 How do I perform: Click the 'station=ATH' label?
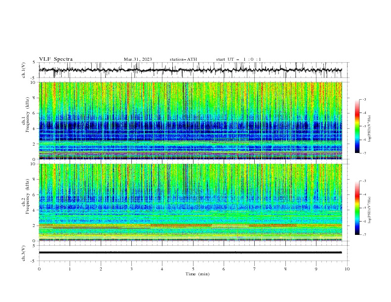(x=183, y=59)
